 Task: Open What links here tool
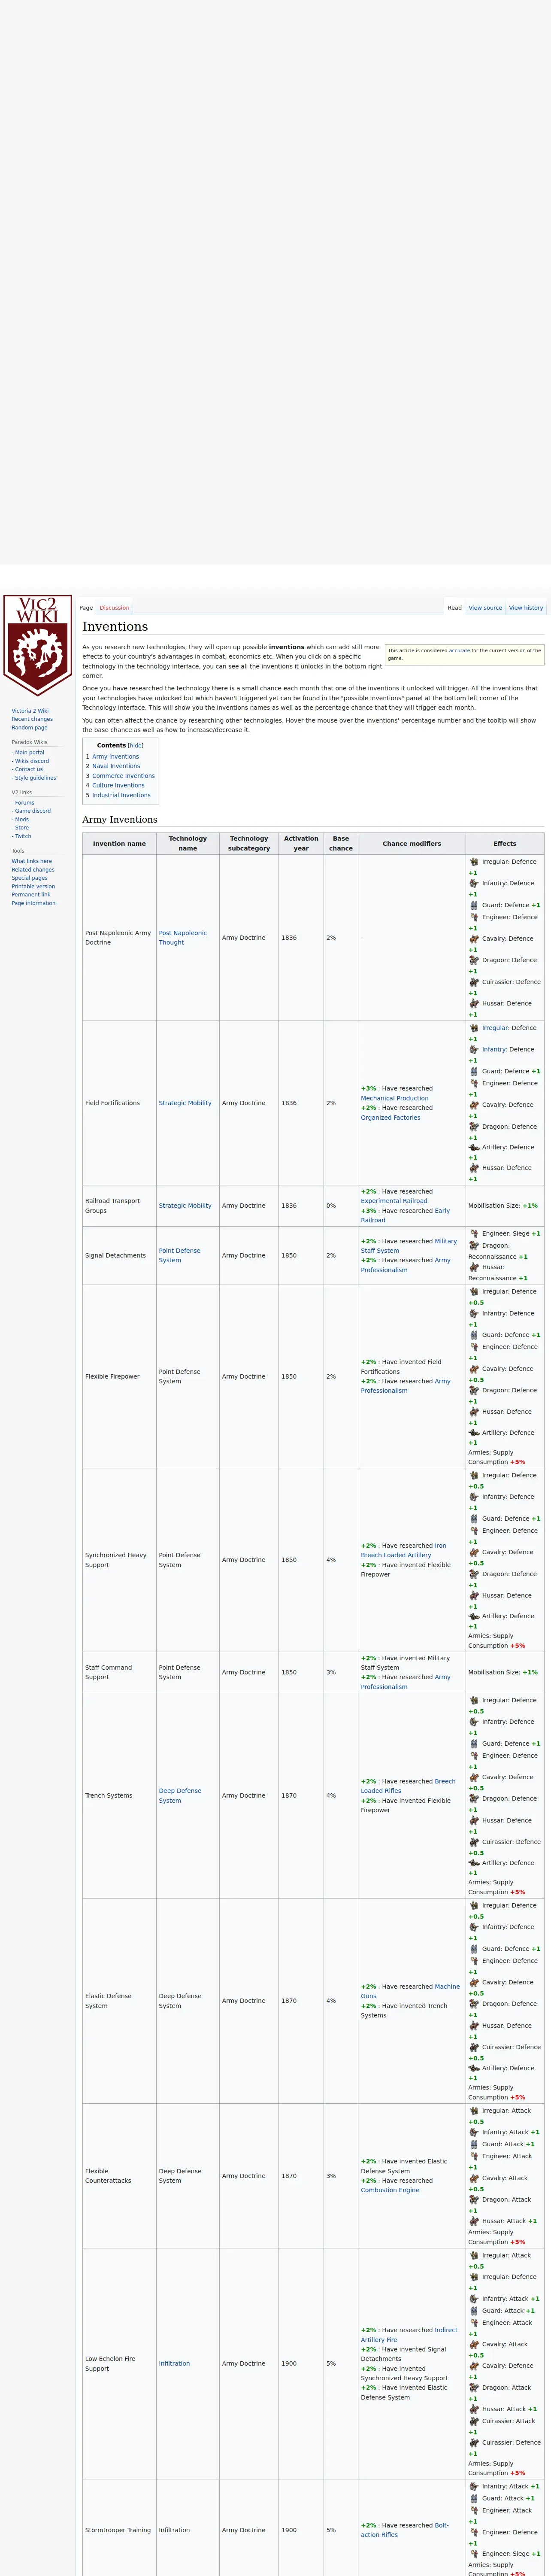(x=32, y=861)
